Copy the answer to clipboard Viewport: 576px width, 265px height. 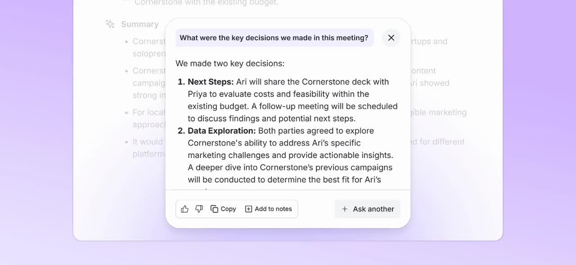click(223, 209)
